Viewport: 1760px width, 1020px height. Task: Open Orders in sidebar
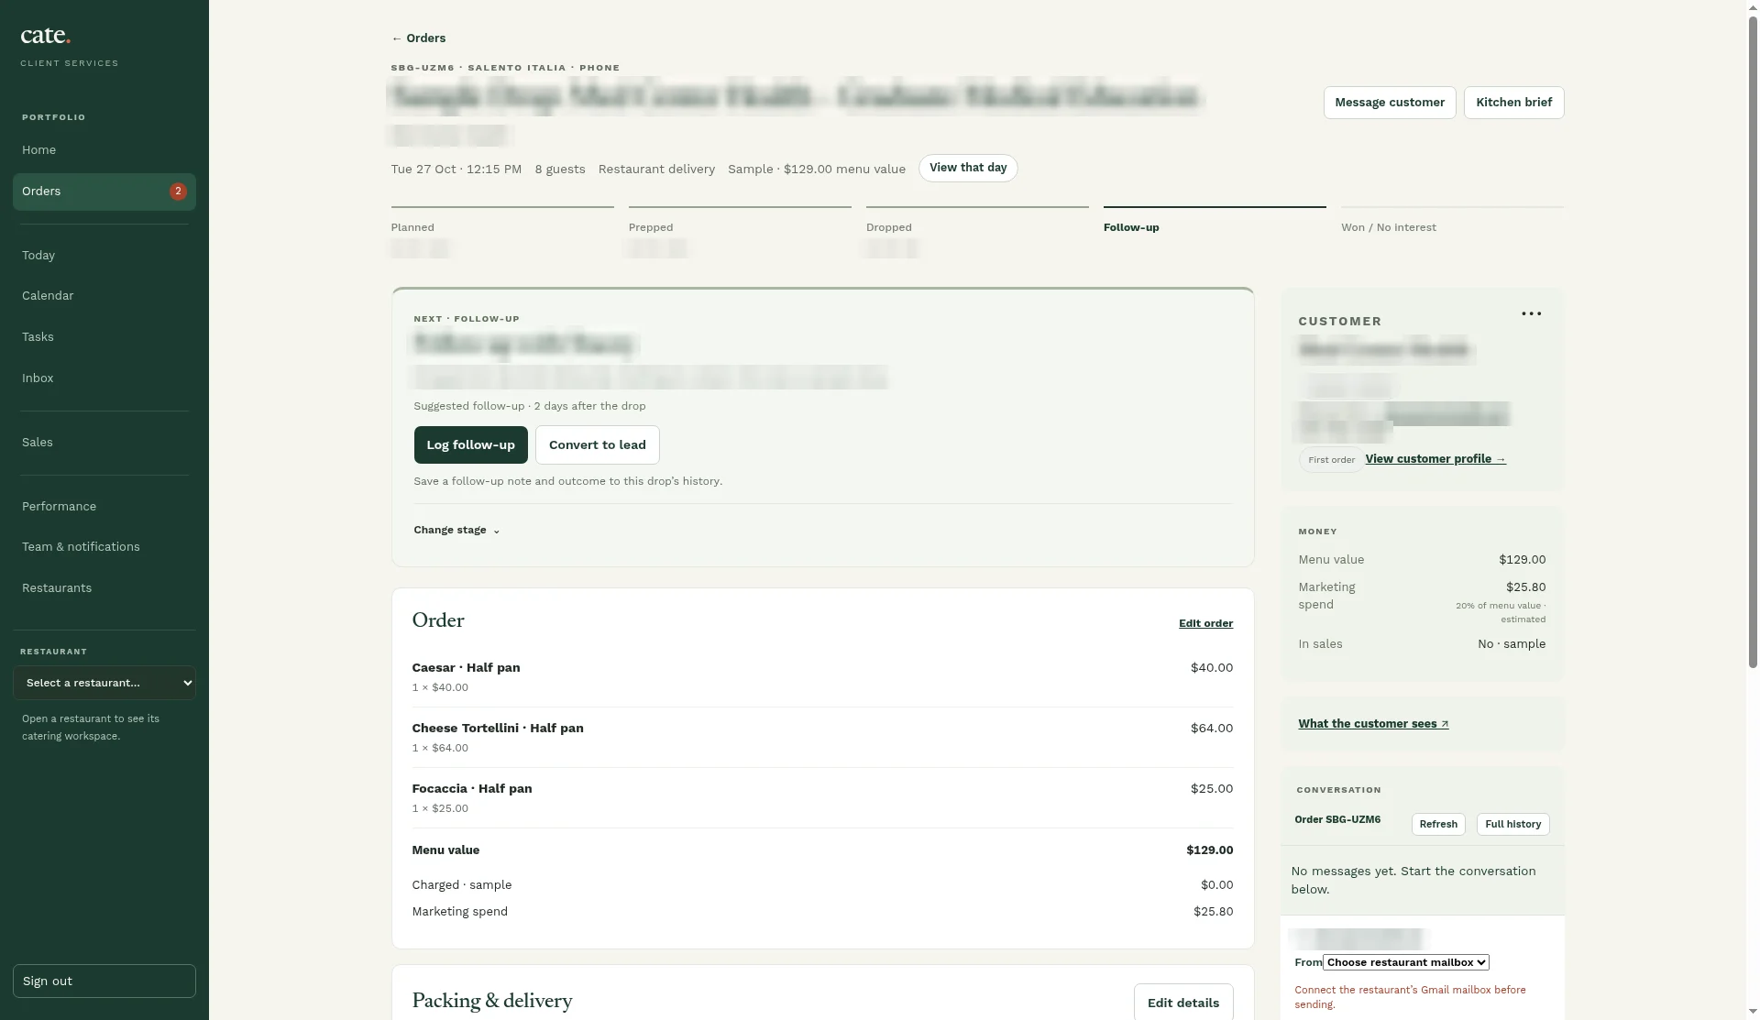point(104,192)
